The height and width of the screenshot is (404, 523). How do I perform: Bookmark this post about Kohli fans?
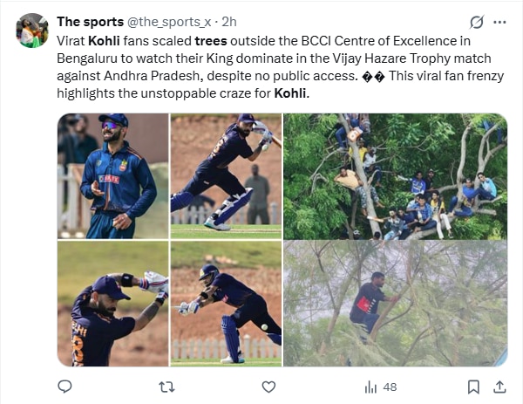click(473, 386)
